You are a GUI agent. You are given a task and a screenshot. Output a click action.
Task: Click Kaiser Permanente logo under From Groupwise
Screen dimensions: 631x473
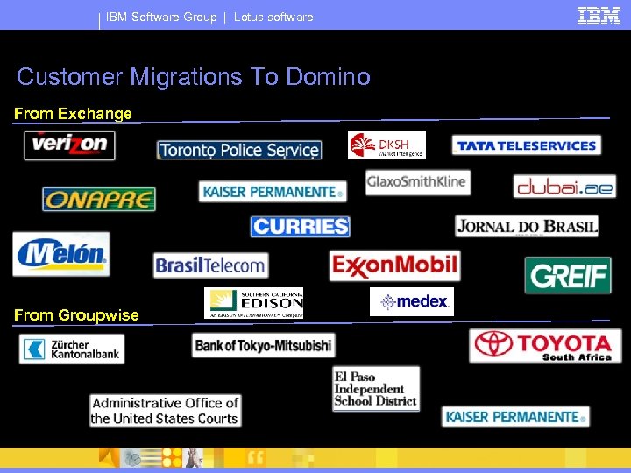click(515, 417)
